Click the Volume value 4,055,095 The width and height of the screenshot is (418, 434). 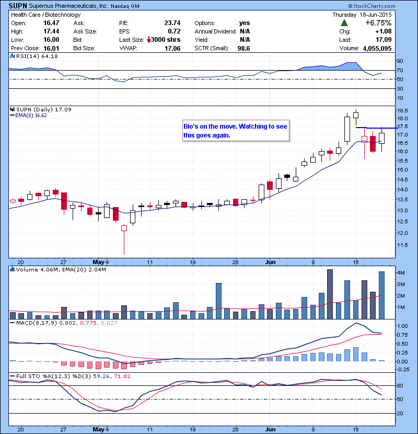[x=377, y=49]
